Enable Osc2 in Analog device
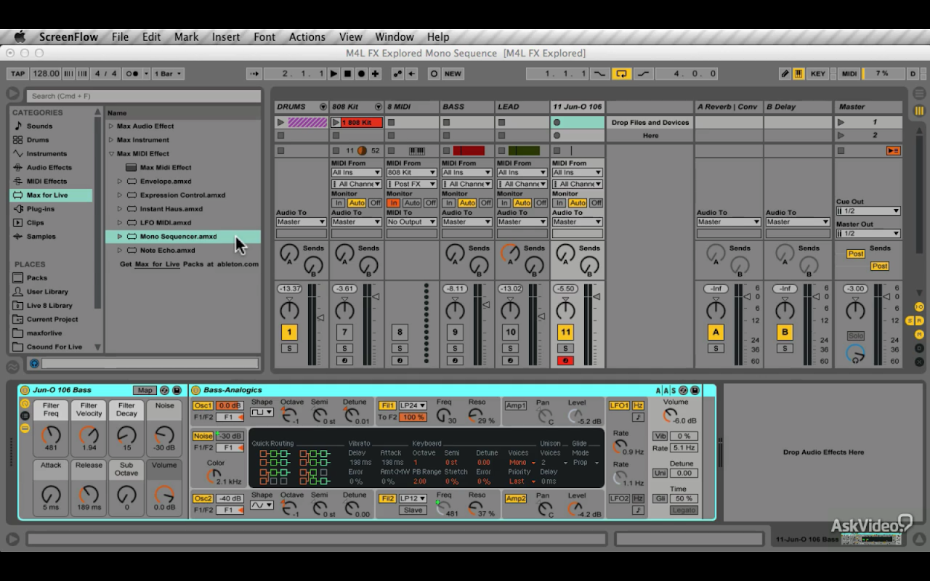The width and height of the screenshot is (930, 581). [203, 498]
